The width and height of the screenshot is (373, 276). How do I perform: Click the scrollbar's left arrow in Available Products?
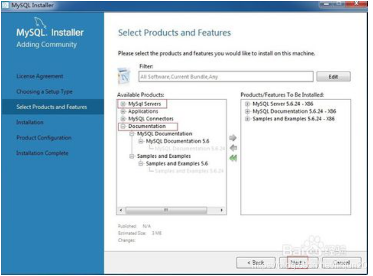(121, 210)
